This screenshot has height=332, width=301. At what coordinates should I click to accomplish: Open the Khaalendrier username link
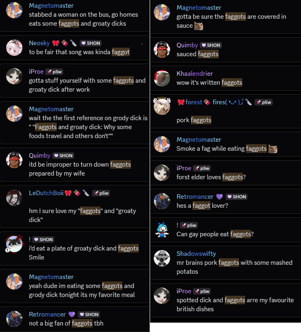(195, 73)
